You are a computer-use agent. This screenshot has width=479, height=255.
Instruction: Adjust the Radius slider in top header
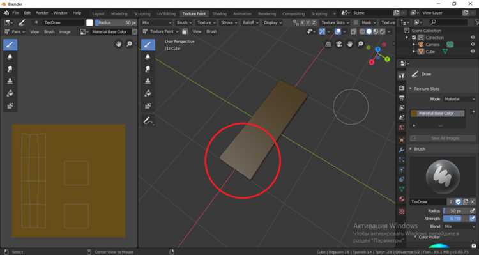pyautogui.click(x=116, y=22)
